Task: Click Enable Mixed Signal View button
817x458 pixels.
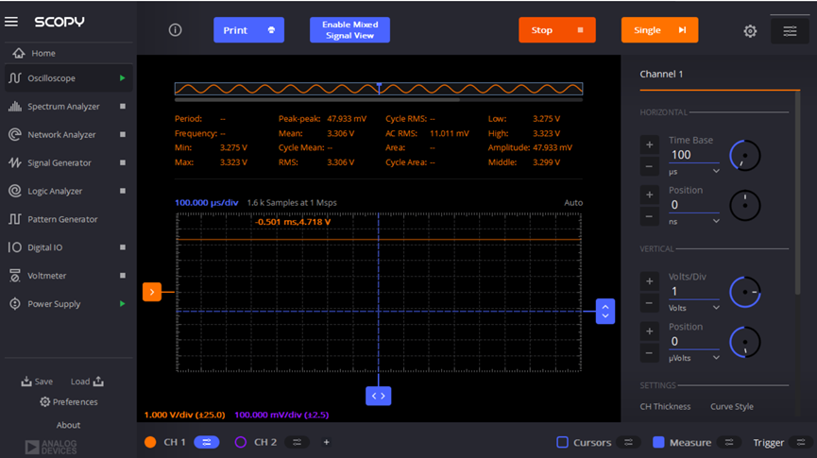Action: point(349,30)
